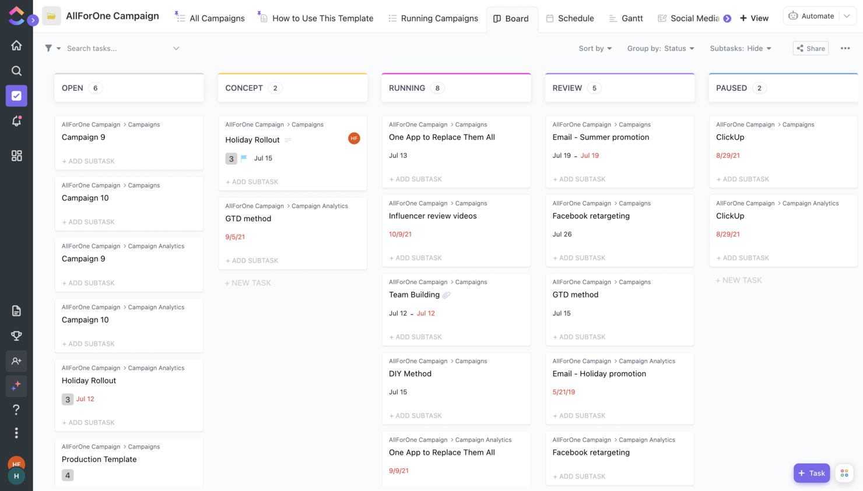Click the Automate robot icon

[793, 16]
